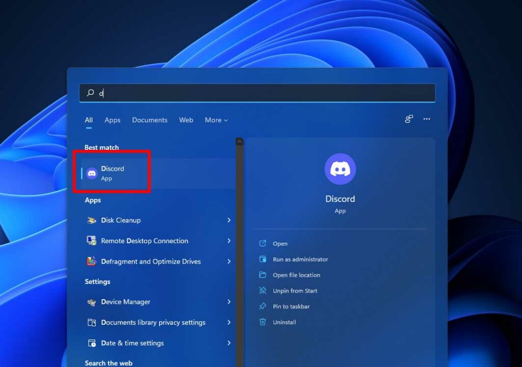Open Device Manager

click(x=125, y=302)
